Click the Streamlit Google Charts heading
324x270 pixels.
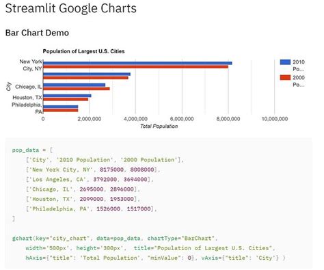click(71, 8)
